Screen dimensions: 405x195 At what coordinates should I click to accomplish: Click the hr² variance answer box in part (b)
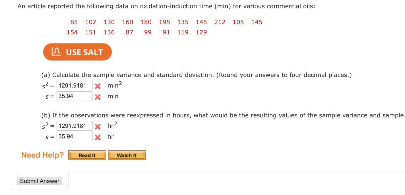click(x=74, y=126)
